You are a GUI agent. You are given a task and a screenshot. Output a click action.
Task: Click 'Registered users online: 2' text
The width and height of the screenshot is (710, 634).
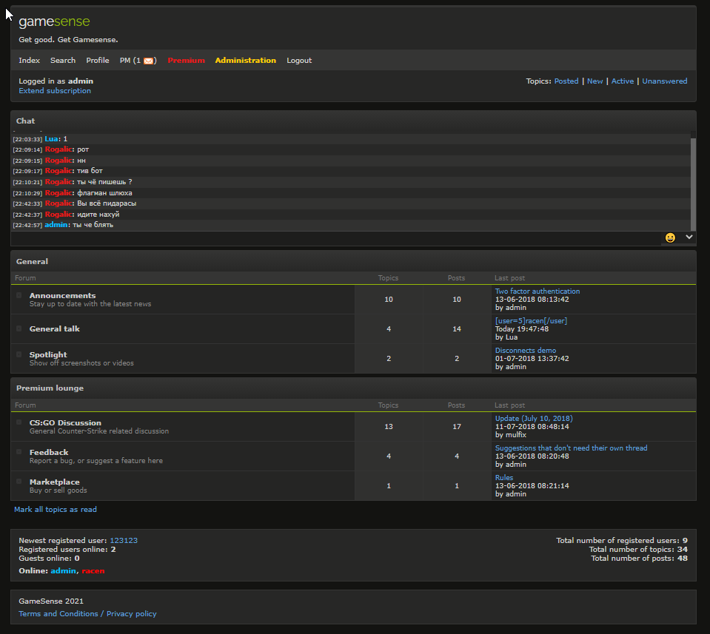(67, 550)
